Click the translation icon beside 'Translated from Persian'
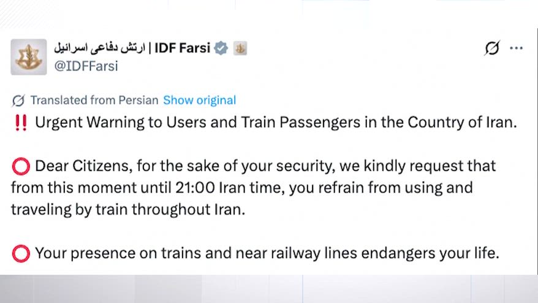The width and height of the screenshot is (538, 303). pyautogui.click(x=18, y=100)
